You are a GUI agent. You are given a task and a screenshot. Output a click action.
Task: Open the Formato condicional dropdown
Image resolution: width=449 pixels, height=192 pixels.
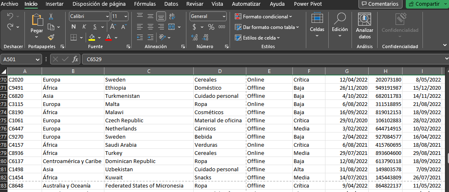click(263, 17)
